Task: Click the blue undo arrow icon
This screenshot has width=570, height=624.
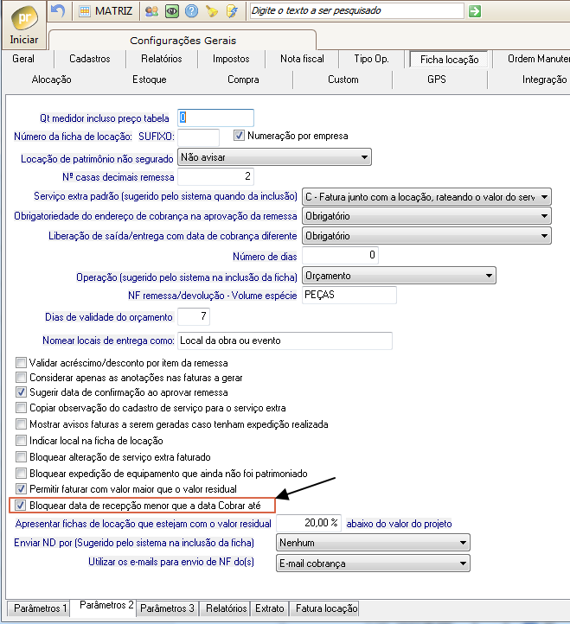Action: (58, 10)
